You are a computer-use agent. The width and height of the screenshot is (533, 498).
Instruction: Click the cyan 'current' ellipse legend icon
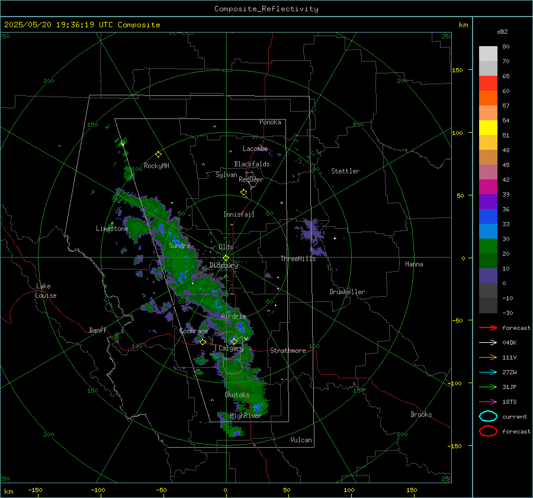(488, 416)
